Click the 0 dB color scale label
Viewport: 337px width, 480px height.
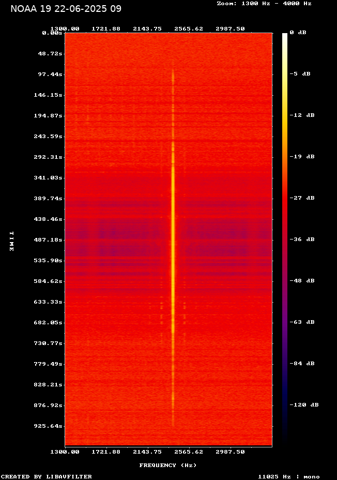tap(298, 33)
